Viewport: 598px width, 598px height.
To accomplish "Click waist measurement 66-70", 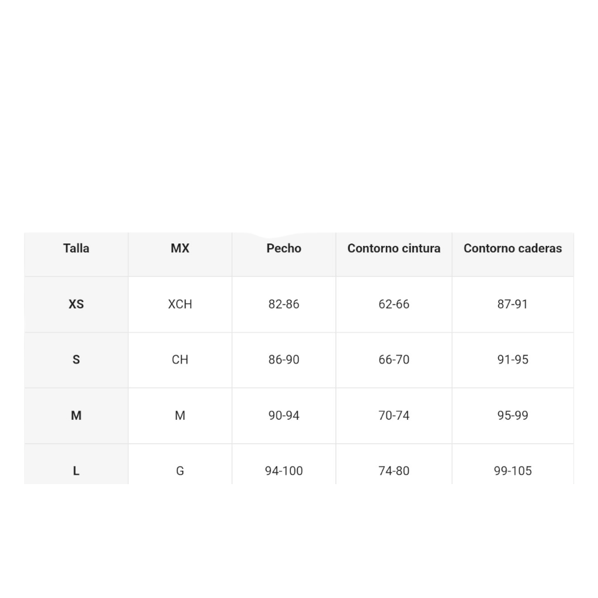I will 394,360.
